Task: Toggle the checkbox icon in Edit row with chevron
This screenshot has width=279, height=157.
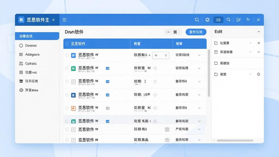Action: (x=216, y=52)
